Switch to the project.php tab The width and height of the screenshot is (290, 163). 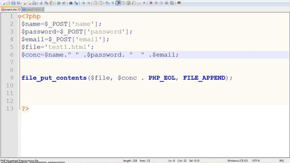pyautogui.click(x=11, y=9)
